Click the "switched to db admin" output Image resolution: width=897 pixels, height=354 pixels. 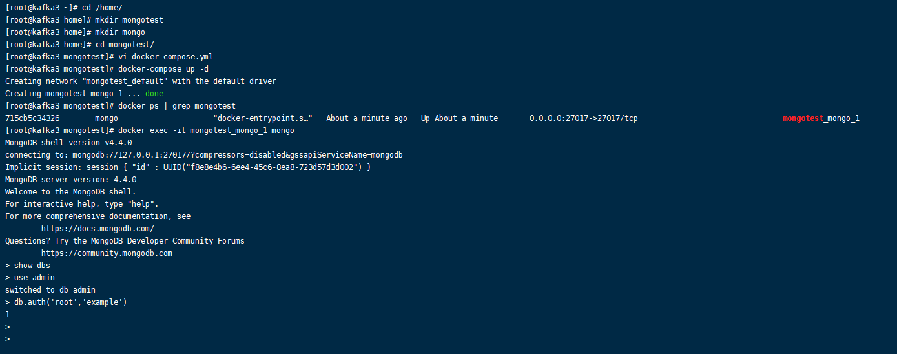(x=50, y=290)
